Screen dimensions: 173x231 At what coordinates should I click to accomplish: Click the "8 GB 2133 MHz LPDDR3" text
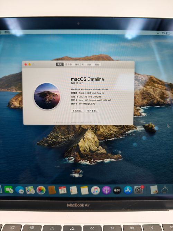89,97
